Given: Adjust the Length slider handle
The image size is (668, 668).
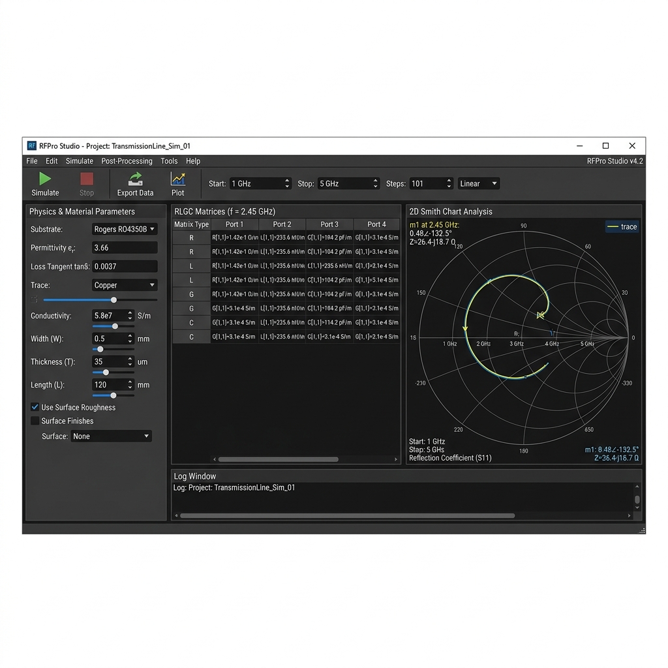Looking at the screenshot, I should coord(114,395).
